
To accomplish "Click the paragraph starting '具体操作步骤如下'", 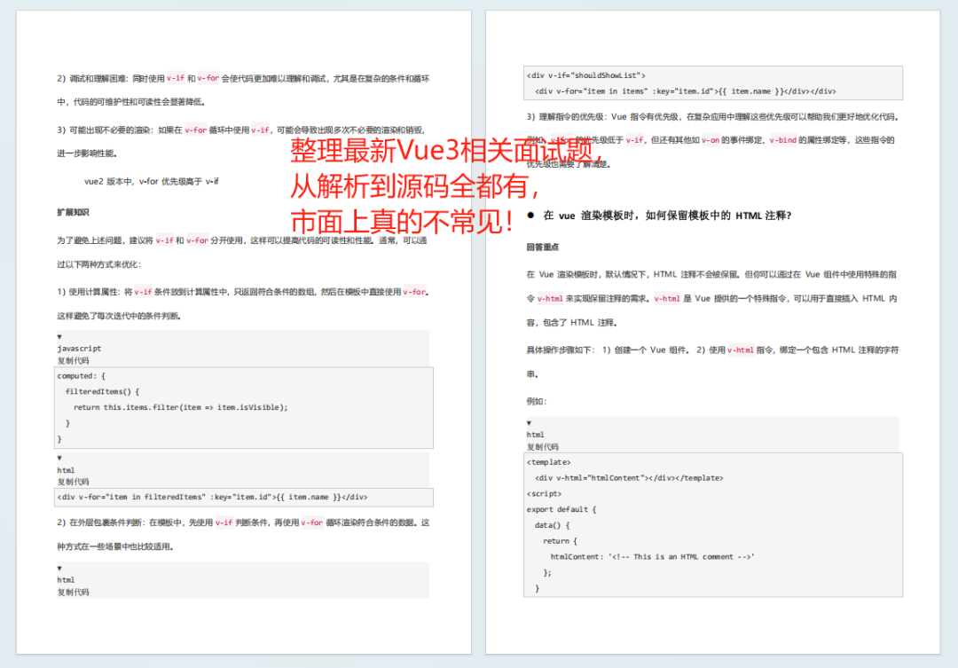I will (713, 362).
